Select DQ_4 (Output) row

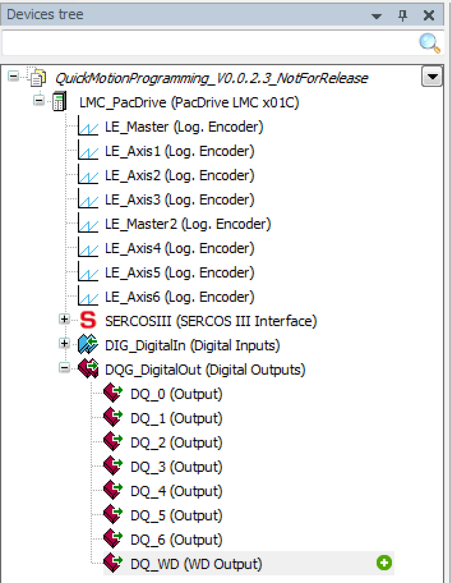click(x=176, y=491)
